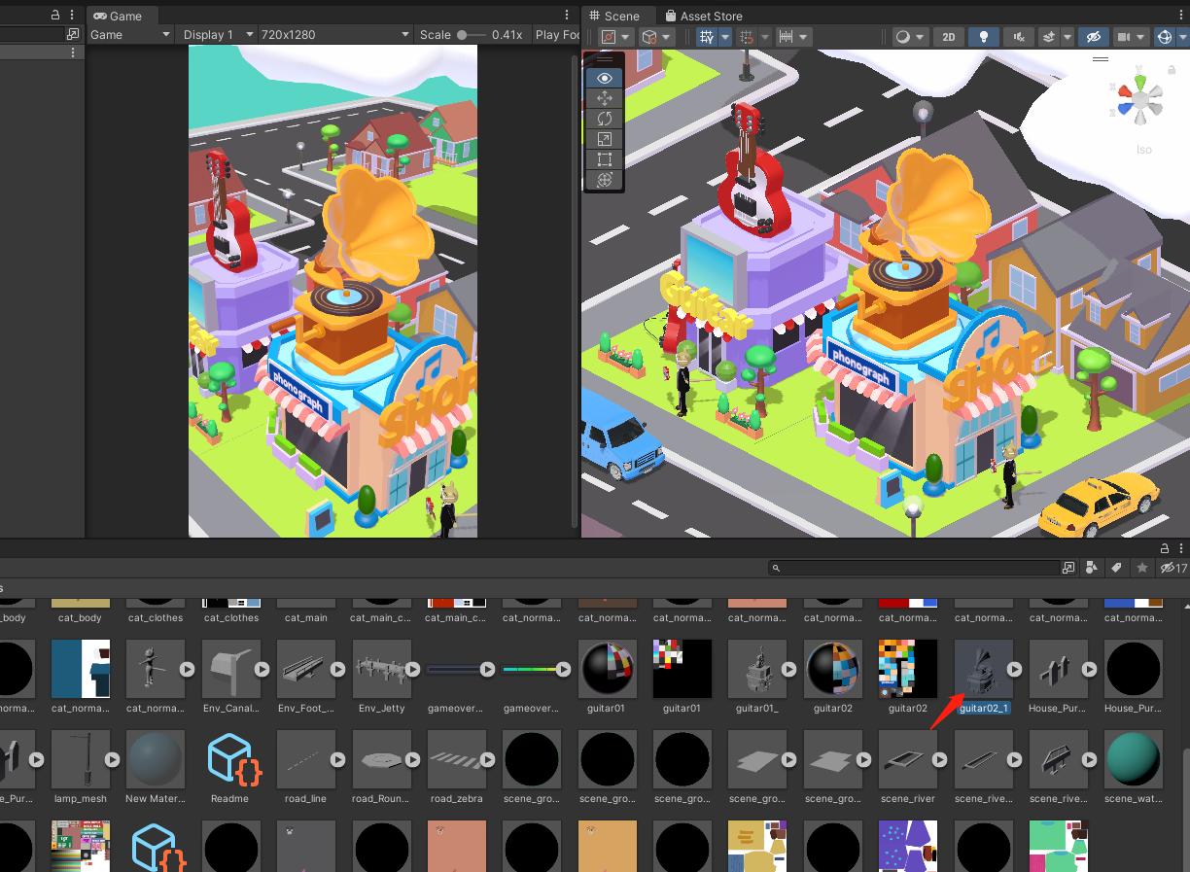Select the Env_Canal model asset
The image size is (1190, 872).
pos(230,669)
